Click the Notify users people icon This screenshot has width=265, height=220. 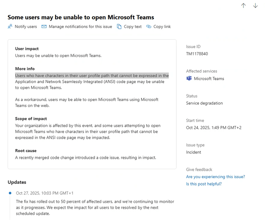point(10,27)
